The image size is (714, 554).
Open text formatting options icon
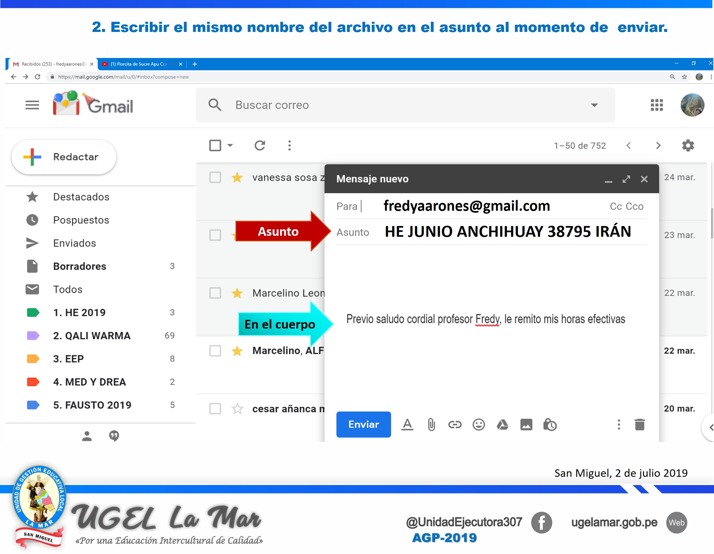(407, 425)
